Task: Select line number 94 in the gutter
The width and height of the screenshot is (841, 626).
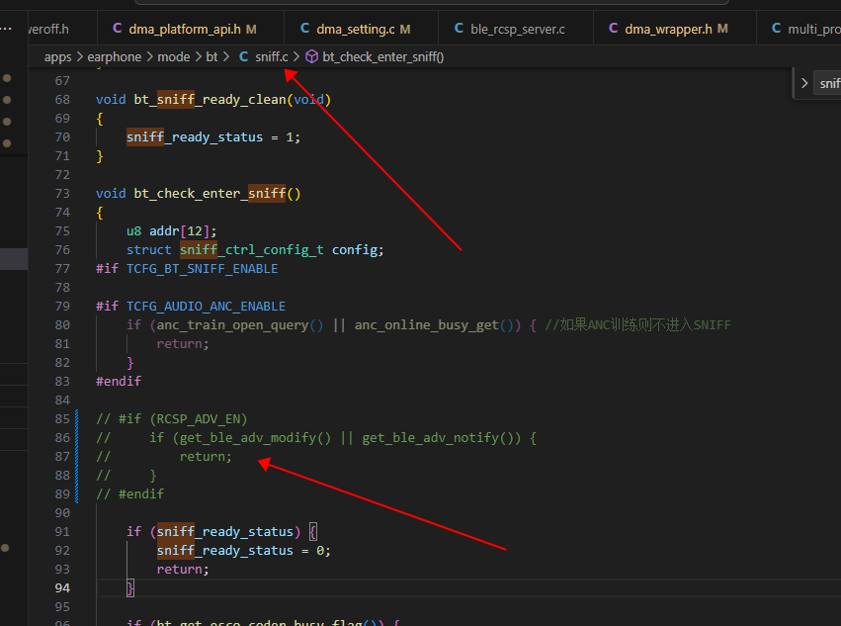Action: click(x=62, y=587)
